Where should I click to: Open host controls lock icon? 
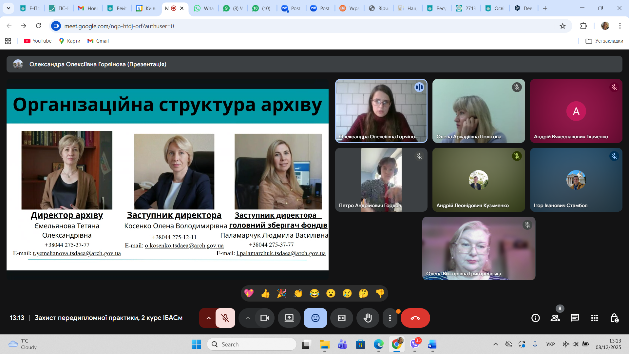coord(614,318)
